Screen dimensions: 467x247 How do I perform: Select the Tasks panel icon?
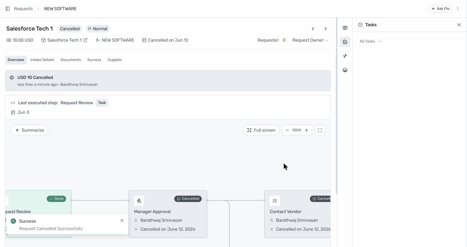[x=345, y=42]
